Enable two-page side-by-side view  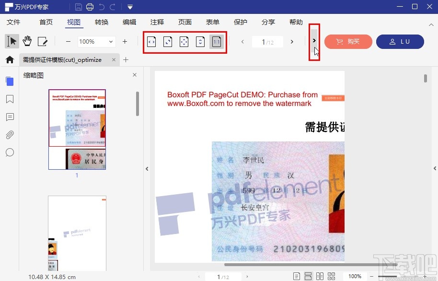coord(320,276)
